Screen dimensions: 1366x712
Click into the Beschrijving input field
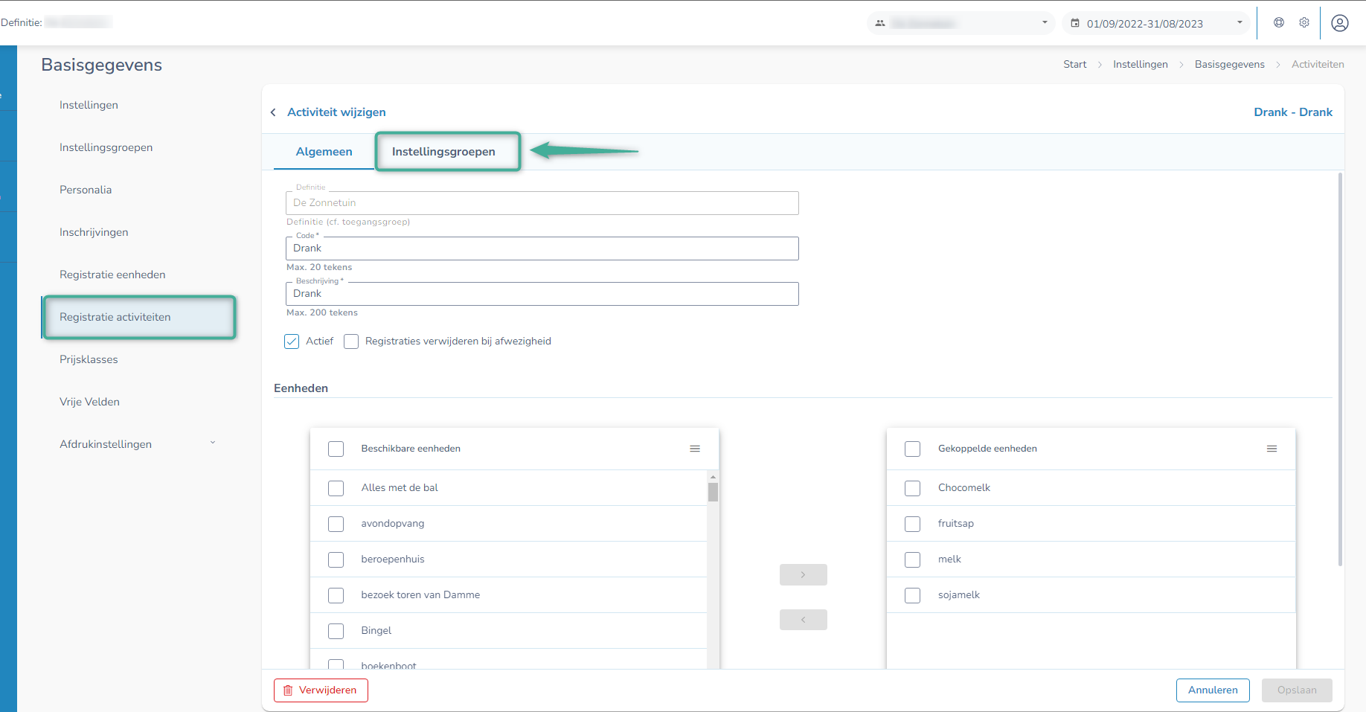[542, 294]
